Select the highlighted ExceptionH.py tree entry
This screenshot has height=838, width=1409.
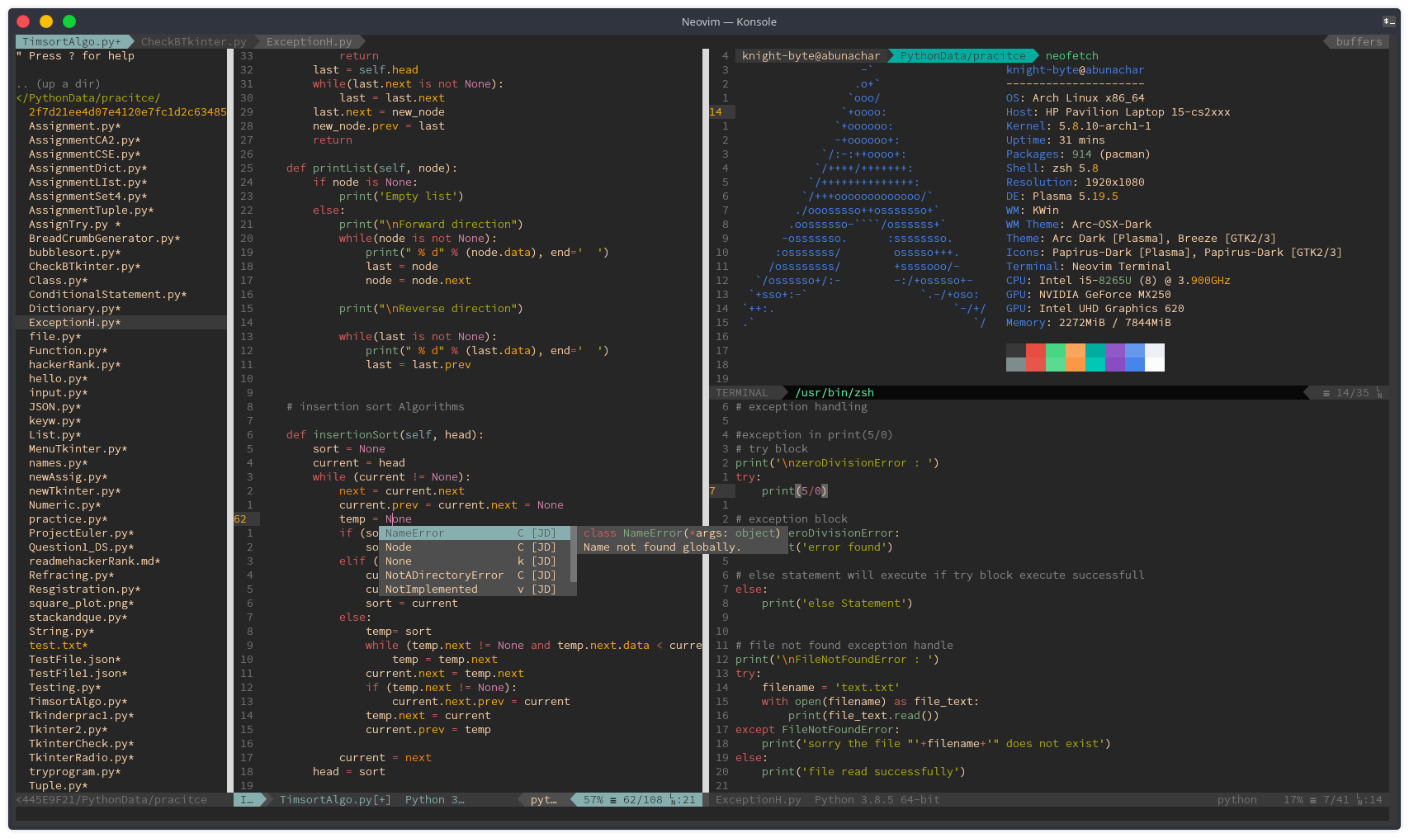point(121,322)
